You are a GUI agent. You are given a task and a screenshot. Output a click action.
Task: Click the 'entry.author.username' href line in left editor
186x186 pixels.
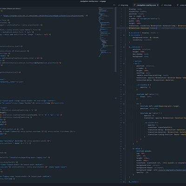coord(38,132)
